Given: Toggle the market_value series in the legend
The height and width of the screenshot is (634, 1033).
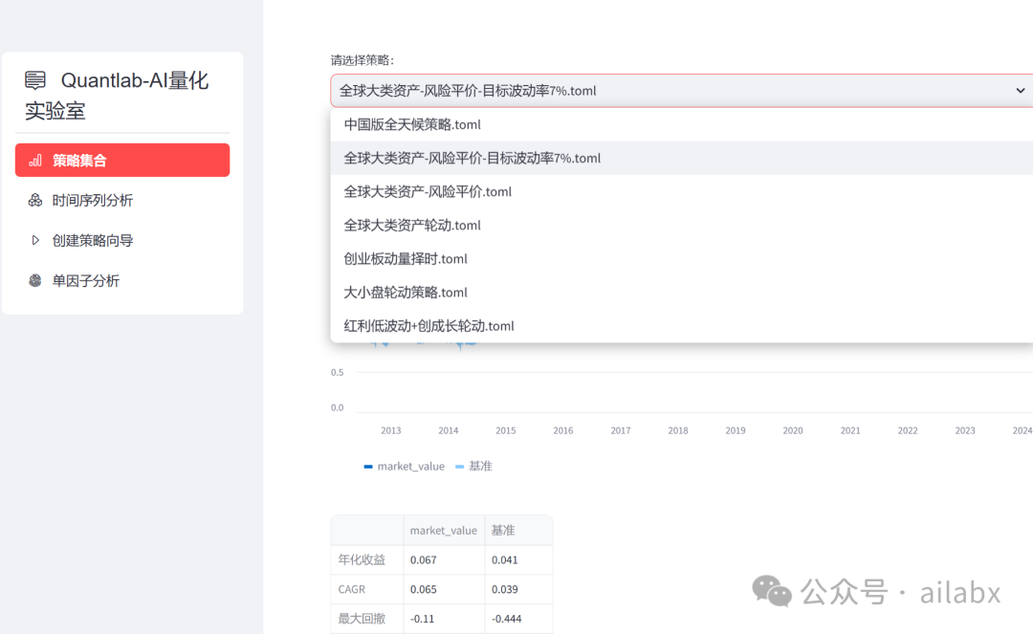Looking at the screenshot, I should pyautogui.click(x=405, y=466).
